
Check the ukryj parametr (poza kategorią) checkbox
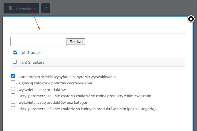tap(13, 108)
